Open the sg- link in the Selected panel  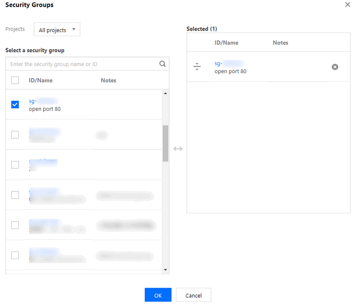(218, 64)
